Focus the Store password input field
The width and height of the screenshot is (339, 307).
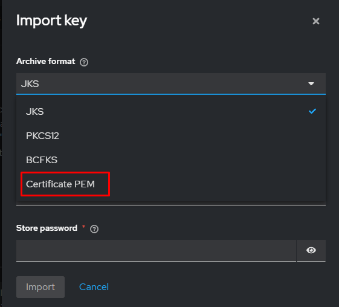coord(156,250)
